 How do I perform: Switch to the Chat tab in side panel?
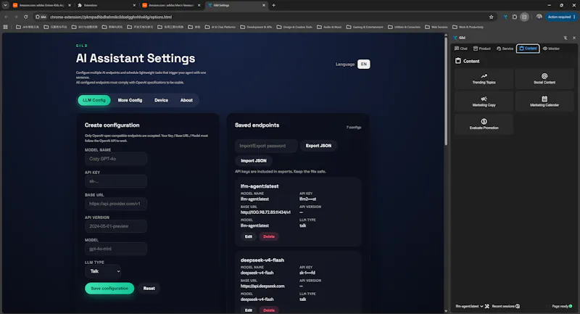tap(461, 49)
